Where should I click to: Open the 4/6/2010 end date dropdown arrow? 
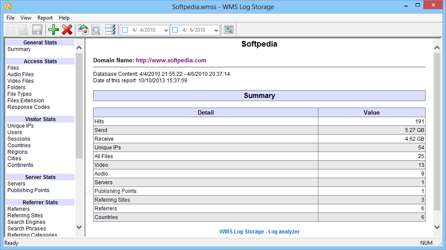pos(216,30)
